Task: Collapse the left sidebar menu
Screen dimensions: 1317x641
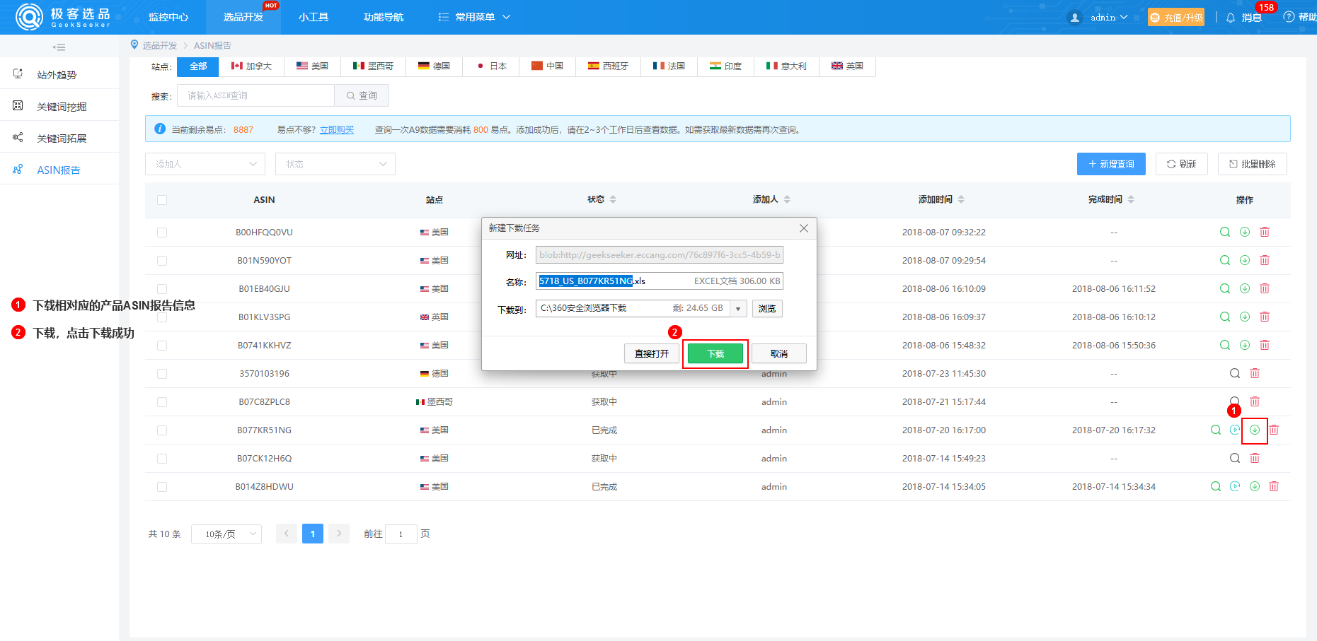Action: [x=59, y=47]
